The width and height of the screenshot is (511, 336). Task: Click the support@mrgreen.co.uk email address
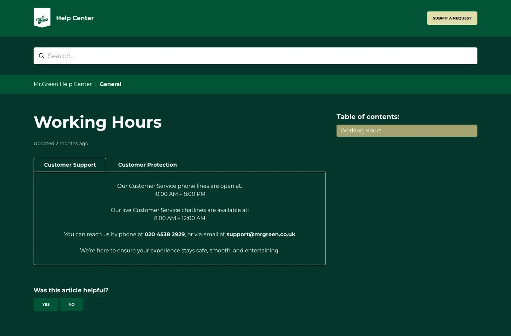(261, 234)
